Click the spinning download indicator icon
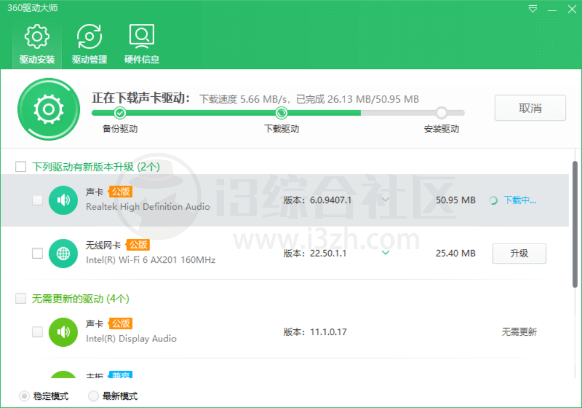 [494, 201]
